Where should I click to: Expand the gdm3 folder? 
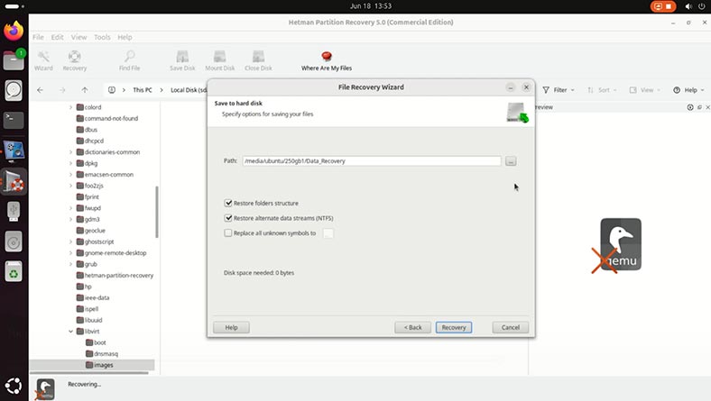70,219
